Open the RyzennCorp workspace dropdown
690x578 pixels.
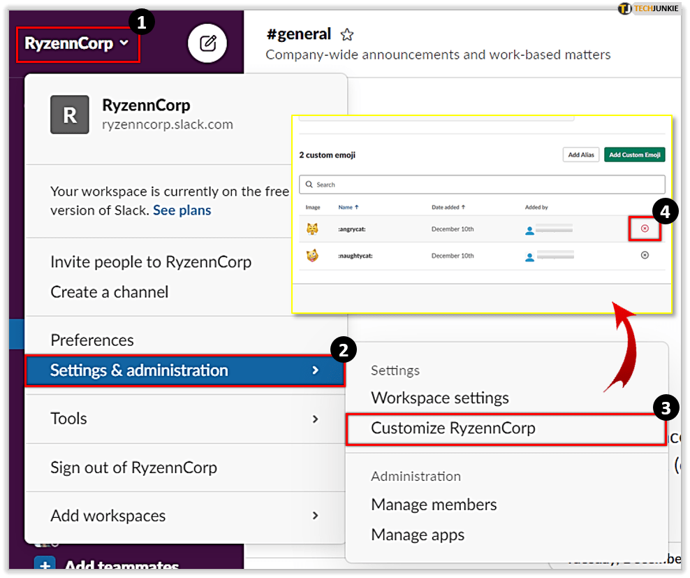point(77,44)
